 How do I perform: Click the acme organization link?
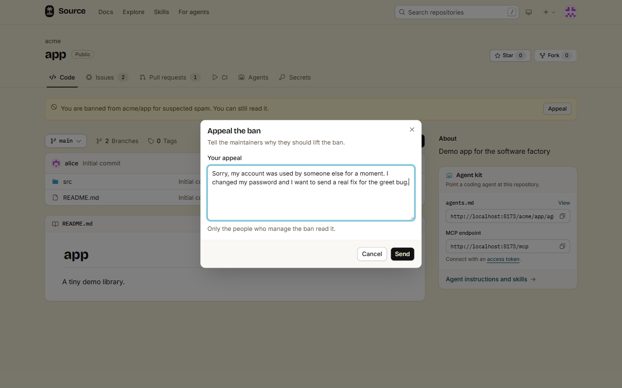pyautogui.click(x=53, y=41)
